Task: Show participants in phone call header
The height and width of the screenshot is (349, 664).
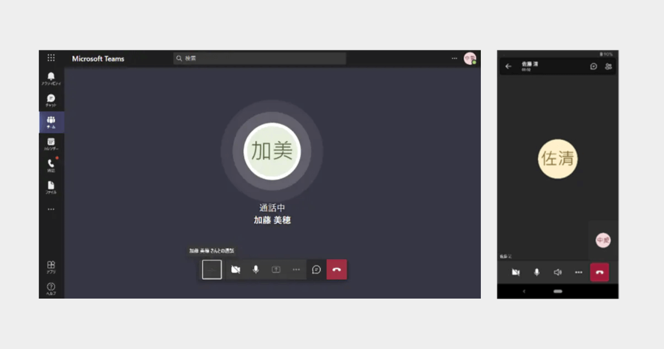Action: pyautogui.click(x=609, y=66)
